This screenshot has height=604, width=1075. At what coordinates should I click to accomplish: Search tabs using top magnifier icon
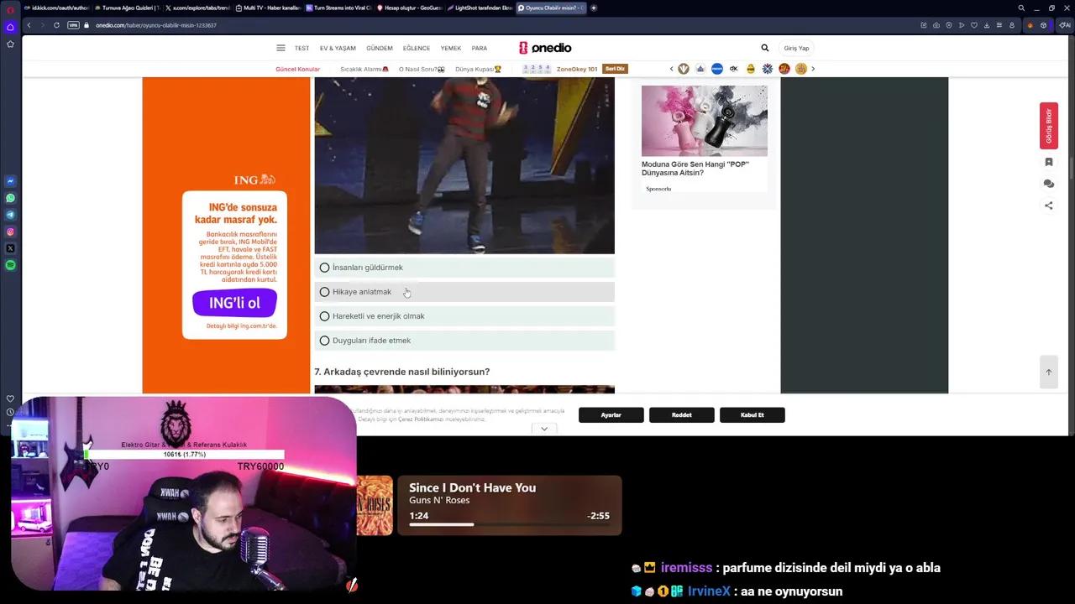coord(1021,8)
